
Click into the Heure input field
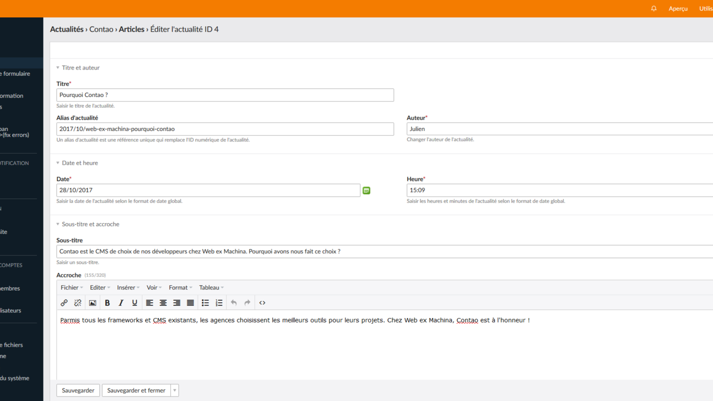[560, 190]
